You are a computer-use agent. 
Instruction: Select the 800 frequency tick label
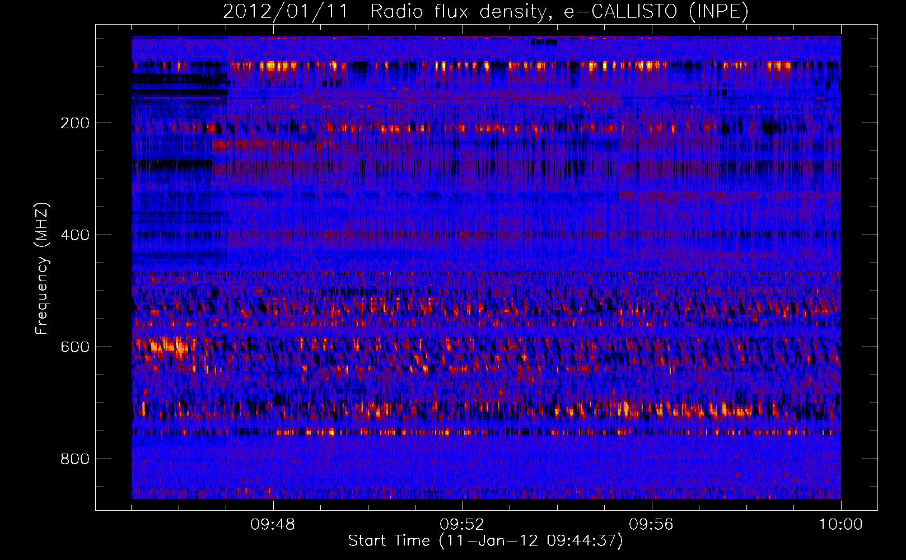coord(75,459)
